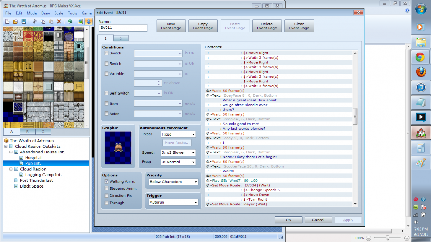The width and height of the screenshot is (431, 242).
Task: Click the zoom in plus icon
Action: pyautogui.click(x=407, y=238)
